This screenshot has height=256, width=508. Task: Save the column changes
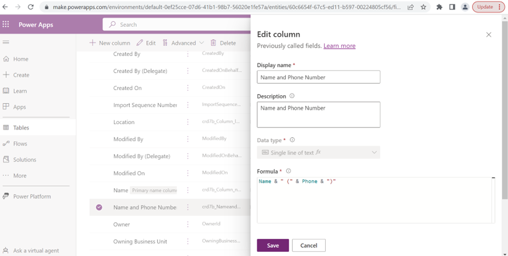[x=273, y=245]
